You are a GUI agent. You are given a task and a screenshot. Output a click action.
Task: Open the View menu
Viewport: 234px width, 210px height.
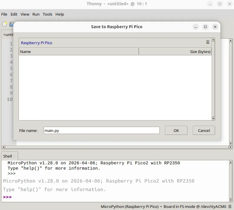25,14
